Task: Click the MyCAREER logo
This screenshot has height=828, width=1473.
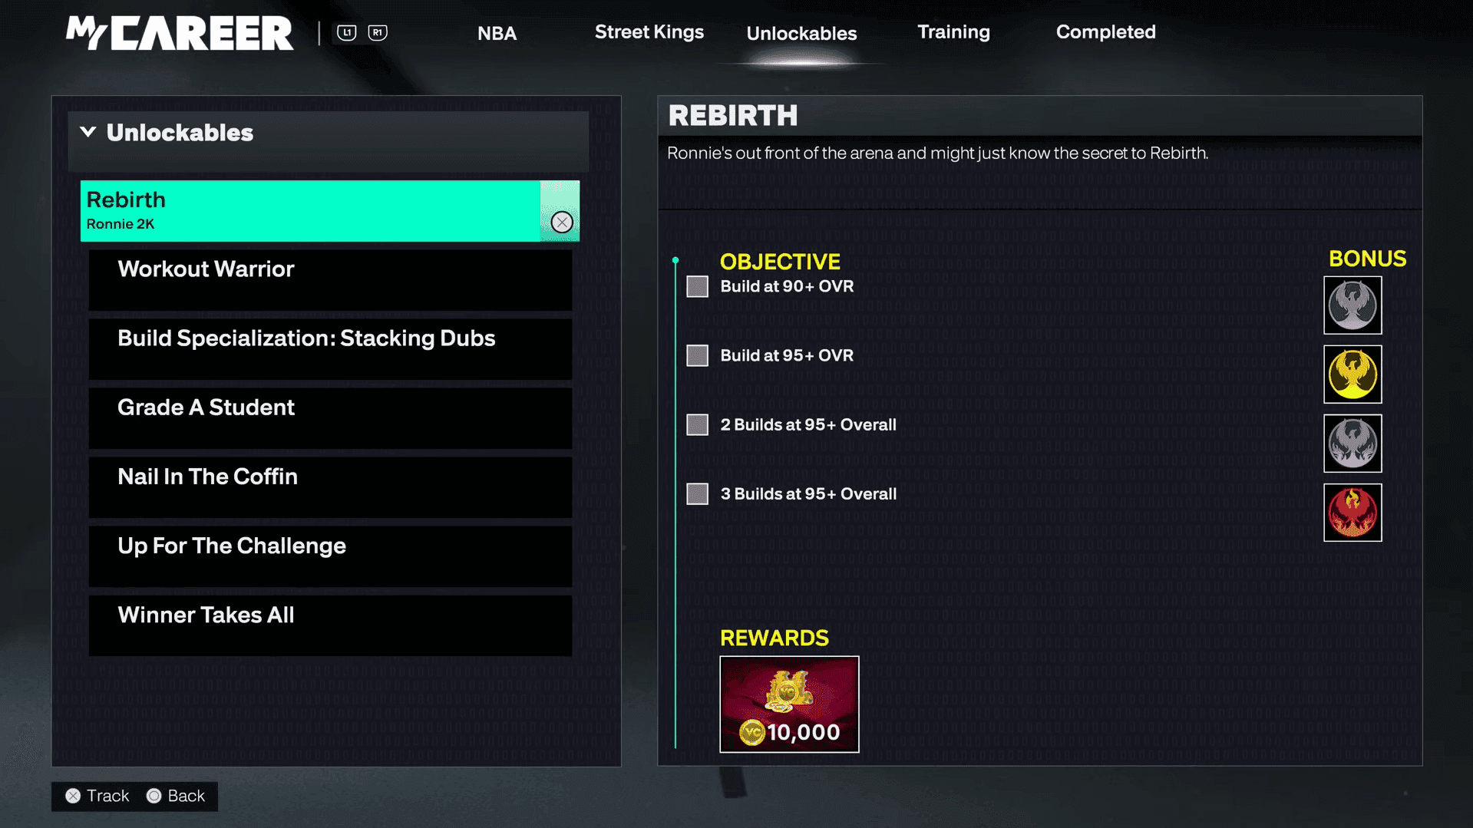Action: tap(180, 33)
